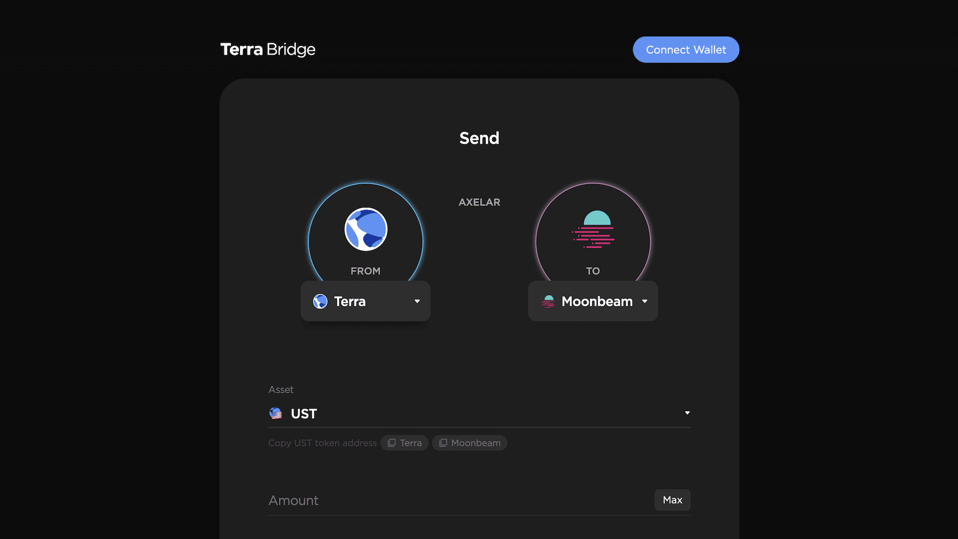Click the copy icon beside Terra address
Screen dimensions: 958x539
(392, 443)
